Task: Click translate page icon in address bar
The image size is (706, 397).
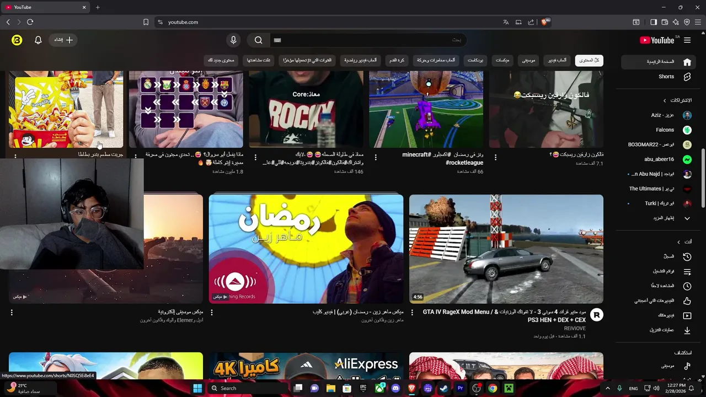Action: (x=506, y=22)
